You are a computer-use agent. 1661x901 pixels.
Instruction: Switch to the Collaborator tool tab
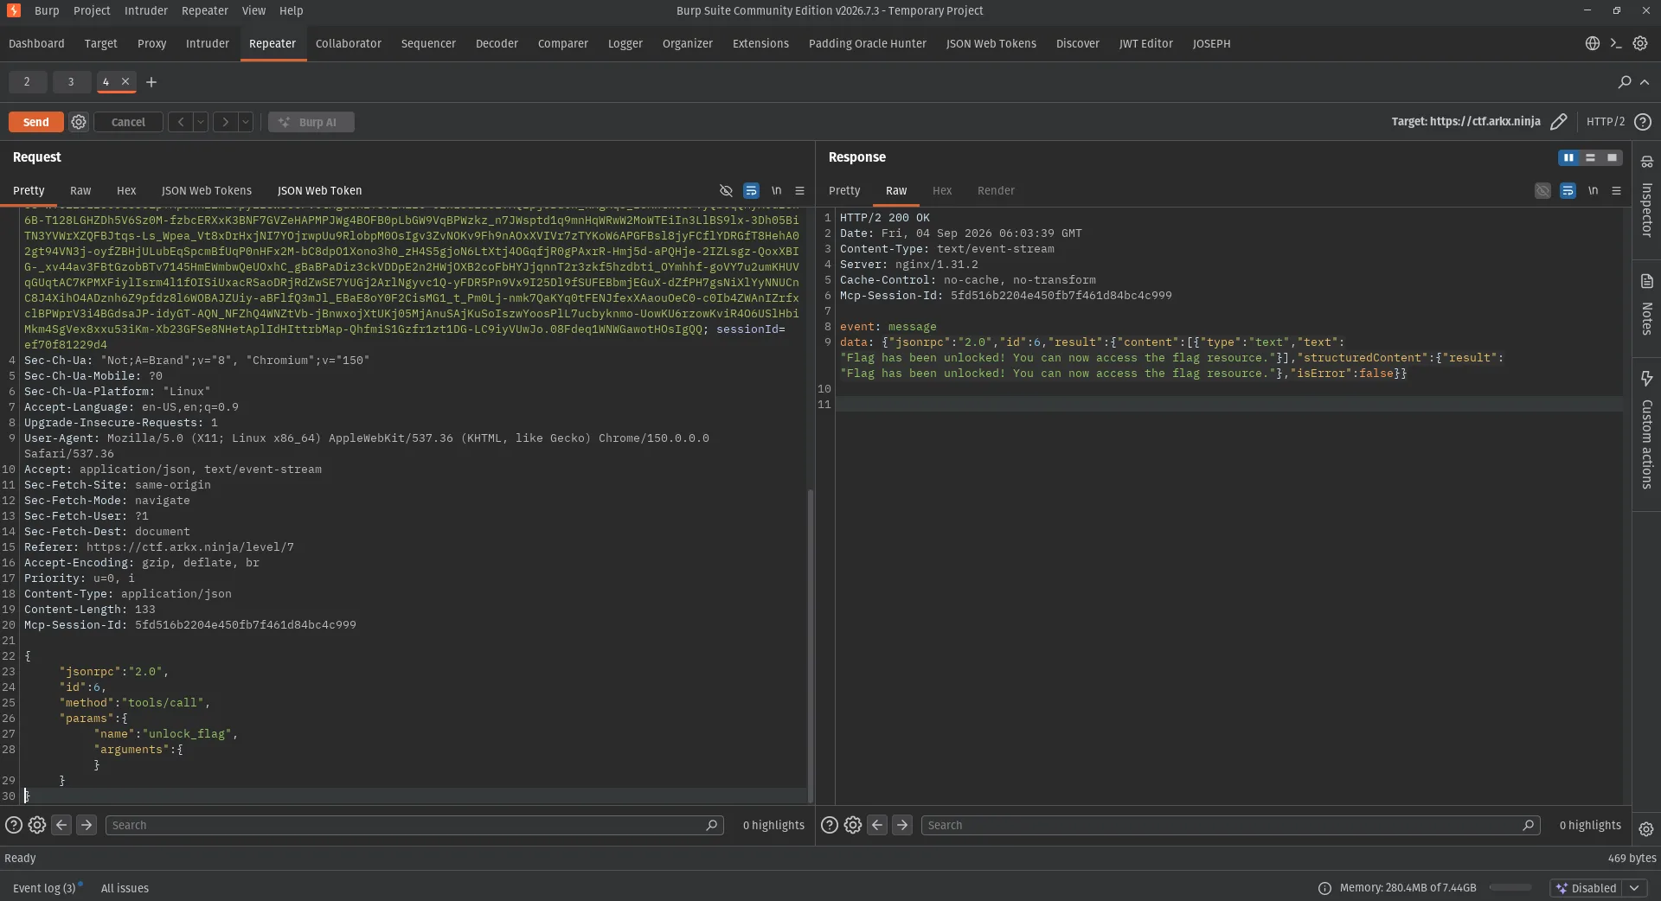tap(348, 43)
